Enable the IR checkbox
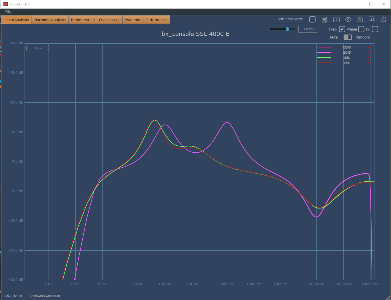 (375, 29)
